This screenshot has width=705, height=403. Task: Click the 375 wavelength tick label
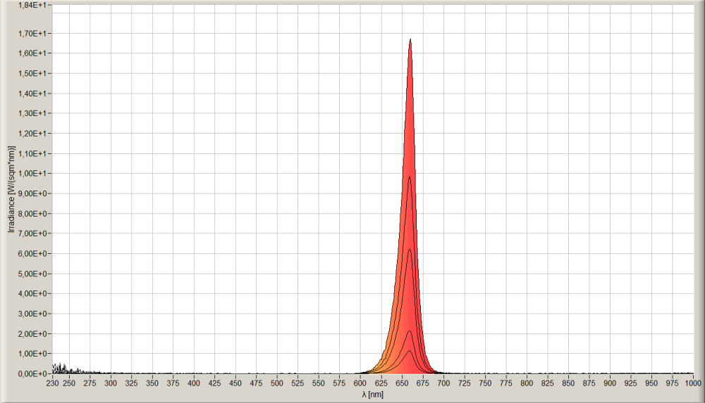tap(173, 383)
